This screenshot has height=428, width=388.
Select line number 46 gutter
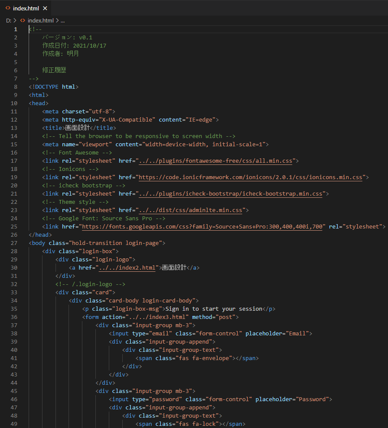tap(14, 399)
